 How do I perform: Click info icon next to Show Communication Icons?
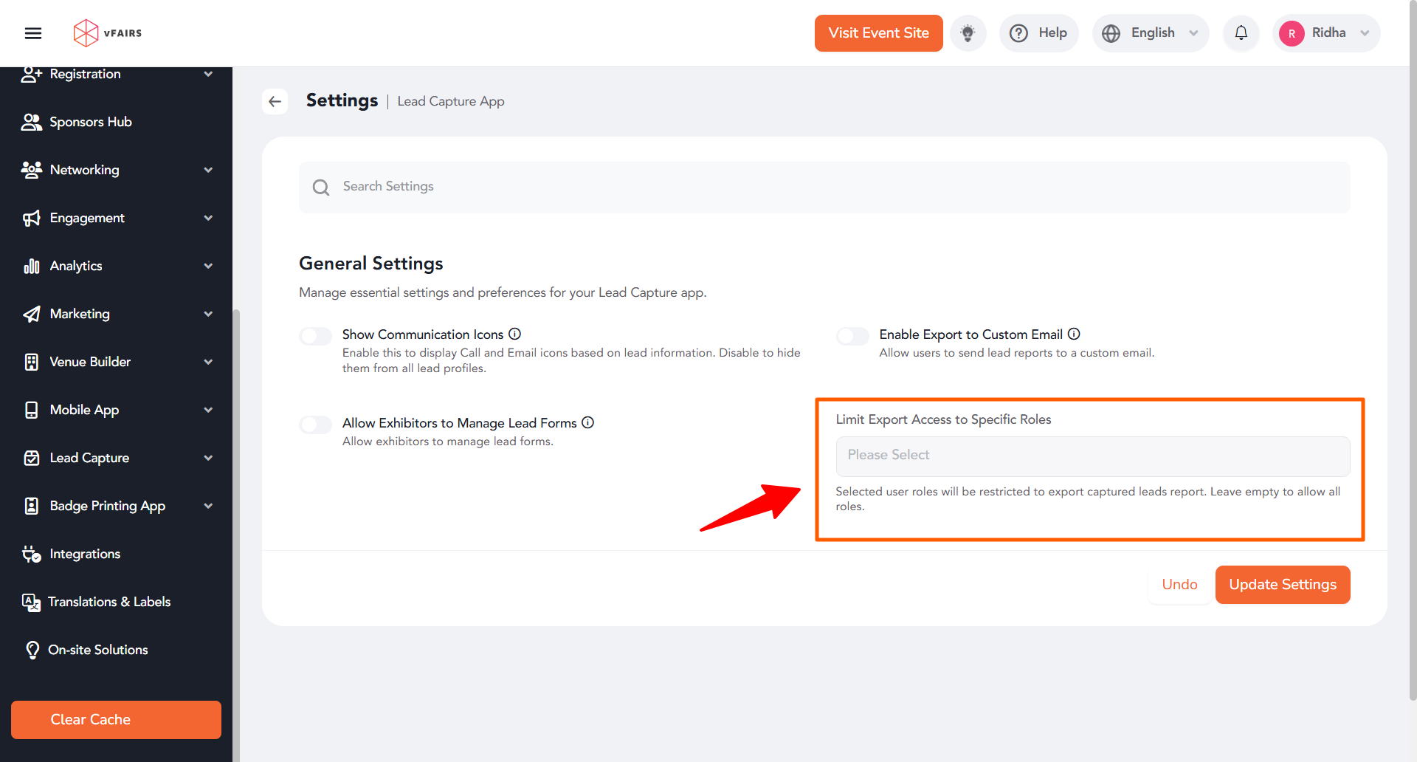coord(515,334)
